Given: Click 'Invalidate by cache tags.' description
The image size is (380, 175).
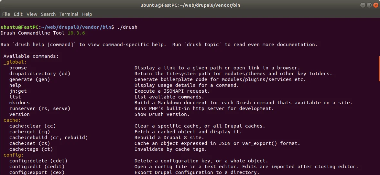Looking at the screenshot, I should 171,149.
